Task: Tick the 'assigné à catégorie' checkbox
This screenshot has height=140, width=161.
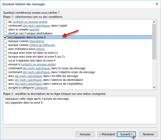Action: pos(6,88)
